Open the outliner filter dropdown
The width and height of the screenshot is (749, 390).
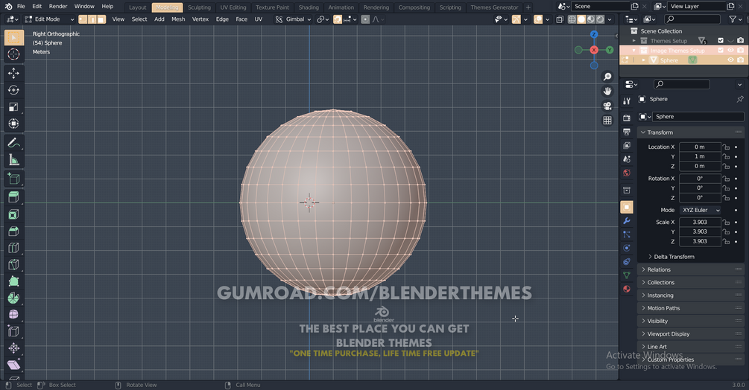[734, 19]
